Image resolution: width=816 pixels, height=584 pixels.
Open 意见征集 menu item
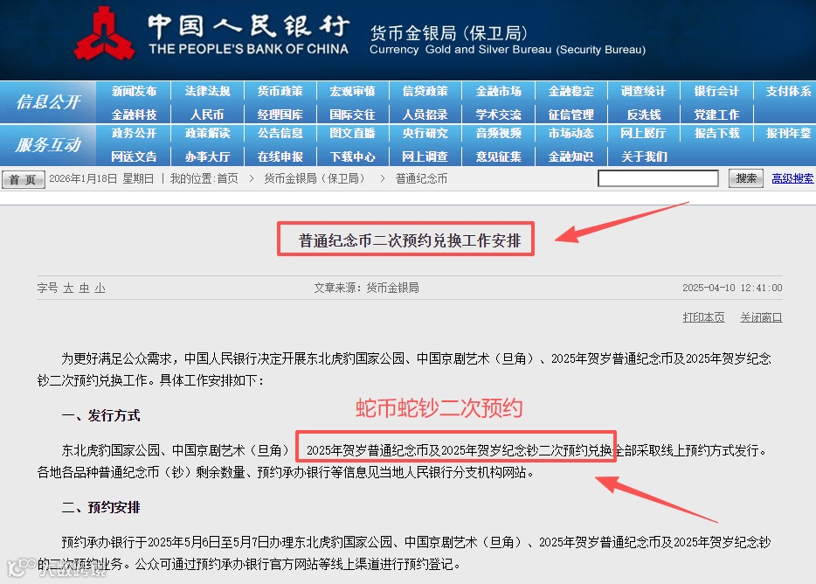click(x=498, y=156)
